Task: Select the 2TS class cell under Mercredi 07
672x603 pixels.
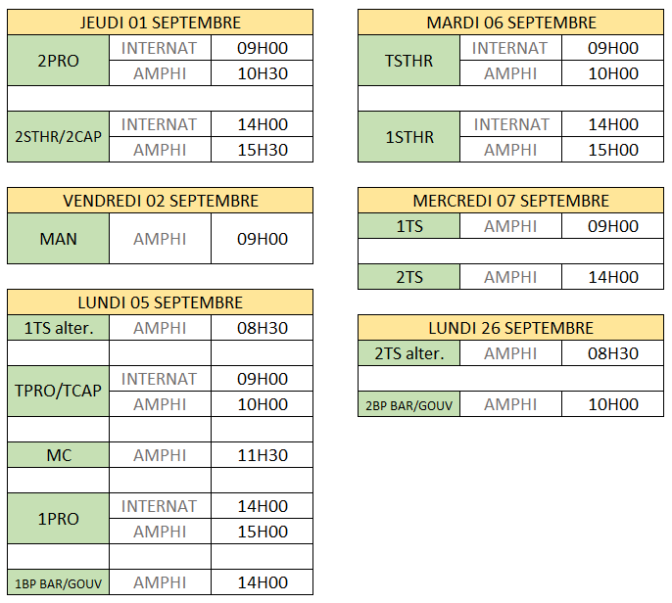Action: pos(408,277)
